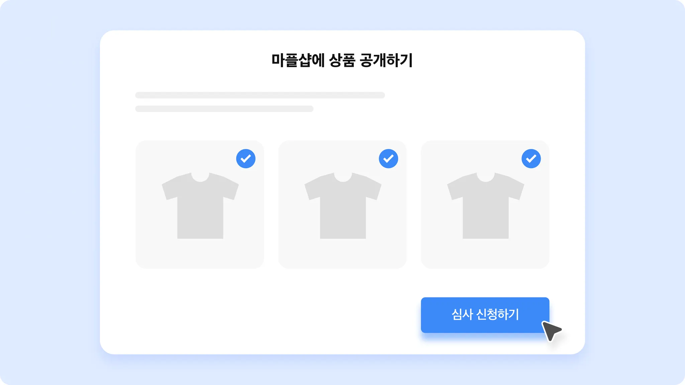Click the dark mouse pointer arrow icon
Viewport: 685px width, 385px height.
pyautogui.click(x=551, y=331)
